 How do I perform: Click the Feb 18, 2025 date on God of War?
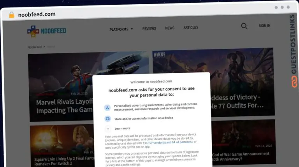pyautogui.click(x=264, y=146)
